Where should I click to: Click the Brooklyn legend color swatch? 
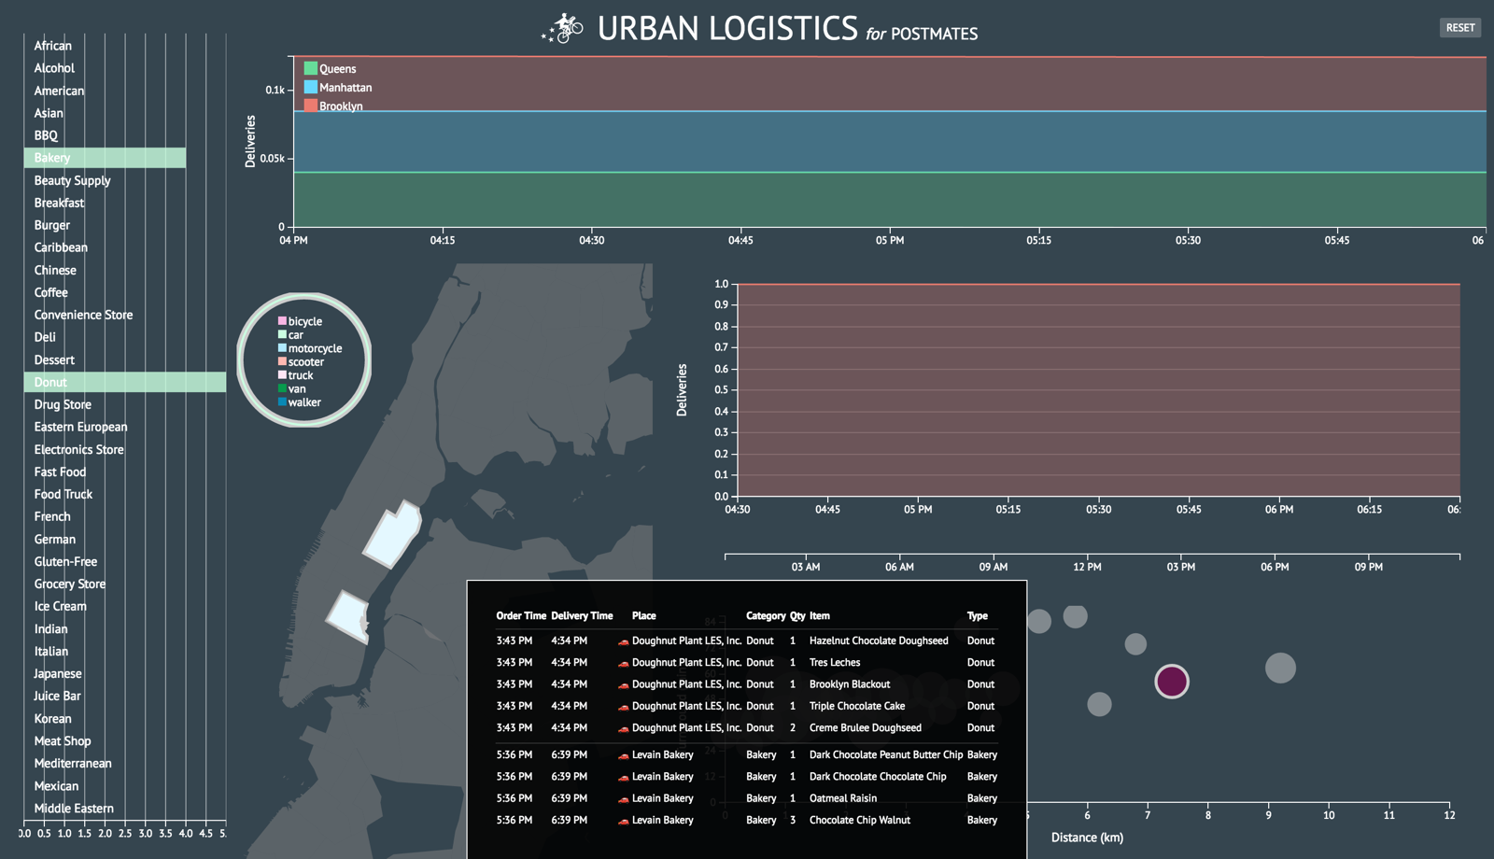[x=310, y=106]
